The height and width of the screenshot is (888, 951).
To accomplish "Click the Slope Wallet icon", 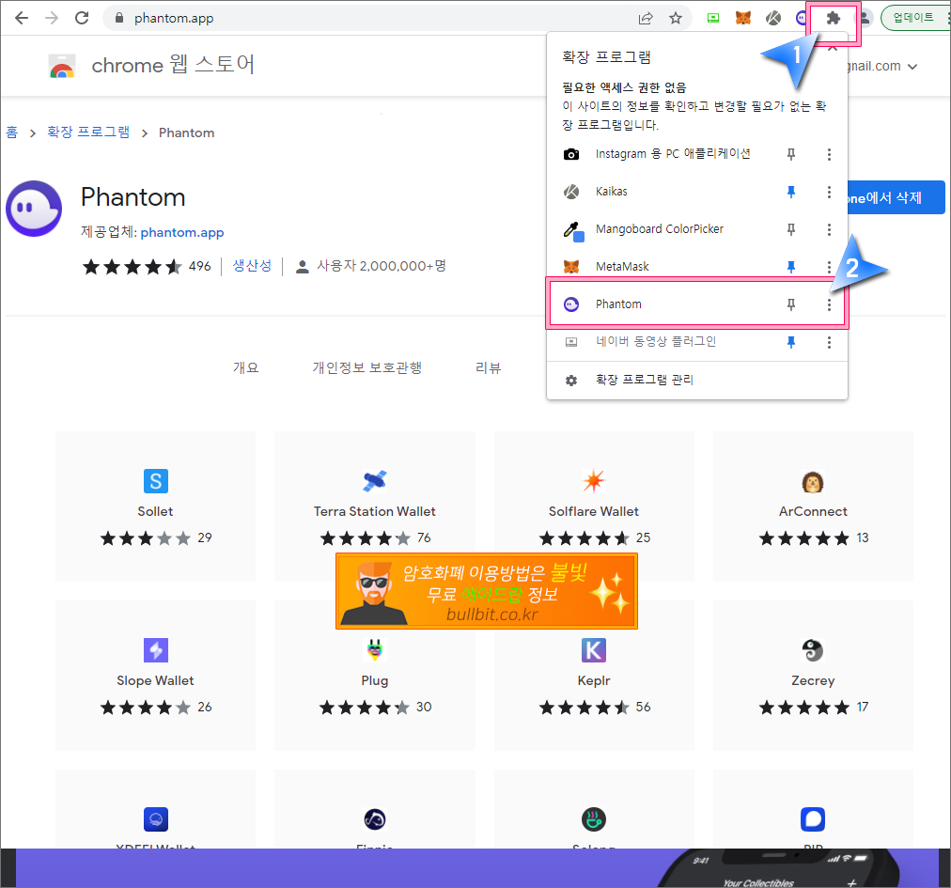I will click(156, 650).
